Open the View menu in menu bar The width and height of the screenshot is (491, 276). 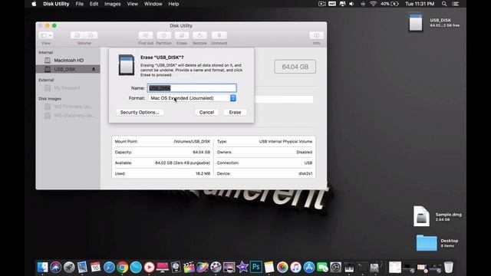[x=133, y=4]
